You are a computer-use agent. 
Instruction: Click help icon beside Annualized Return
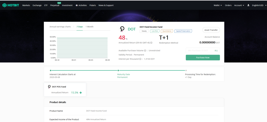(x=151, y=43)
